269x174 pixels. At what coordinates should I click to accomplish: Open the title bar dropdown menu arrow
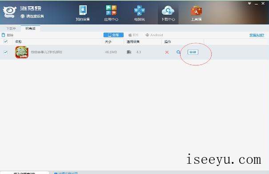tap(249, 3)
